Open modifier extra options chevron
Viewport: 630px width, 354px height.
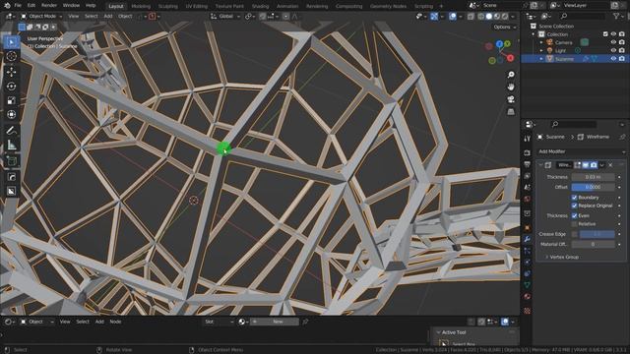point(601,165)
